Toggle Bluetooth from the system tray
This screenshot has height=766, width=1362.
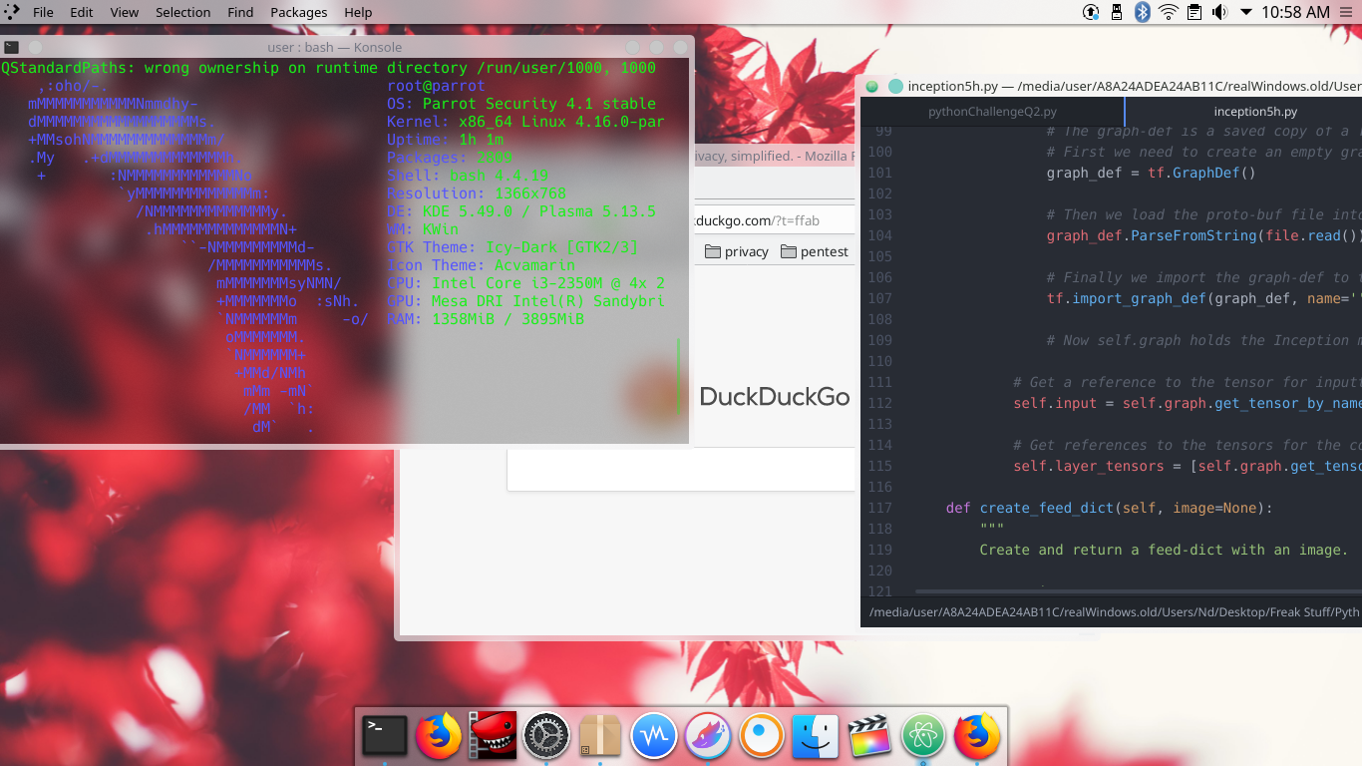1143,12
